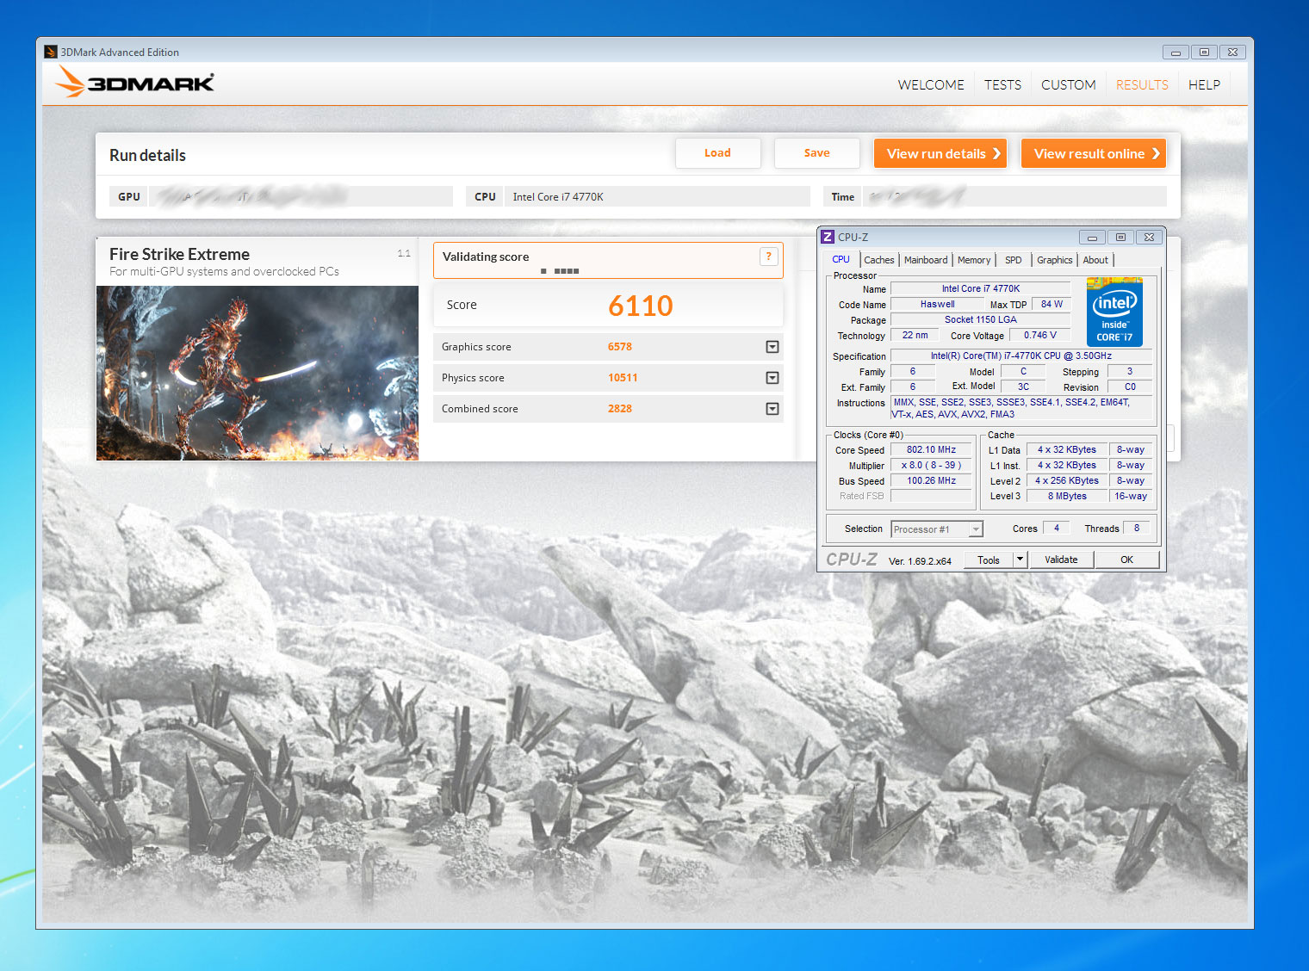Image resolution: width=1309 pixels, height=971 pixels.
Task: Click the 3DMark Advanced Edition titlebar icon
Action: coord(51,52)
